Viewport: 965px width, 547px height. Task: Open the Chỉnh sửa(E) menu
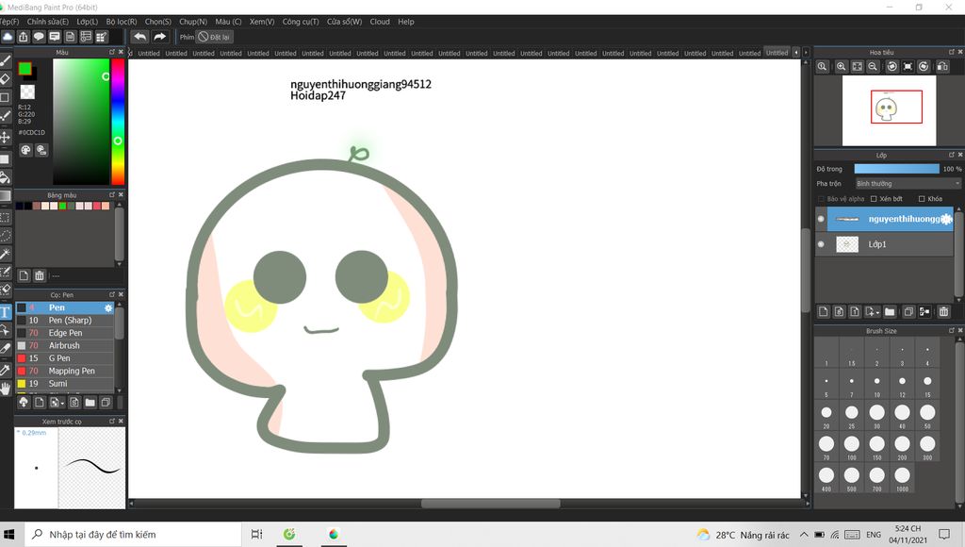tap(47, 22)
